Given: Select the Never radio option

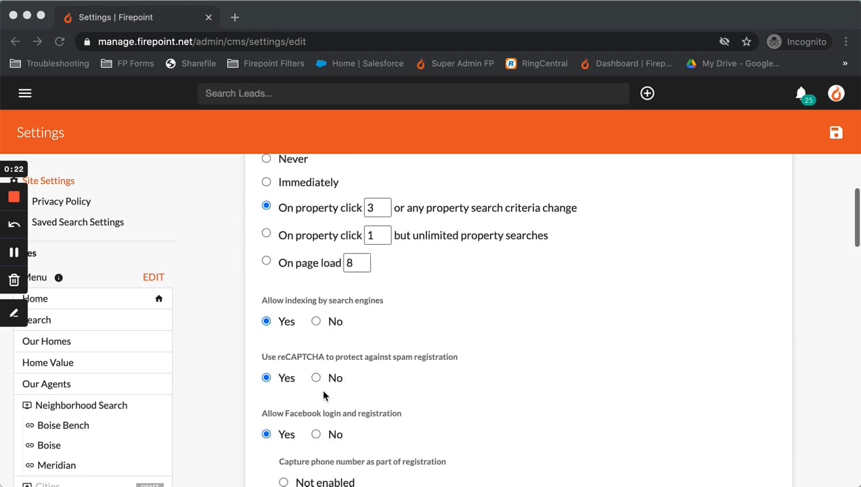Looking at the screenshot, I should click(266, 158).
